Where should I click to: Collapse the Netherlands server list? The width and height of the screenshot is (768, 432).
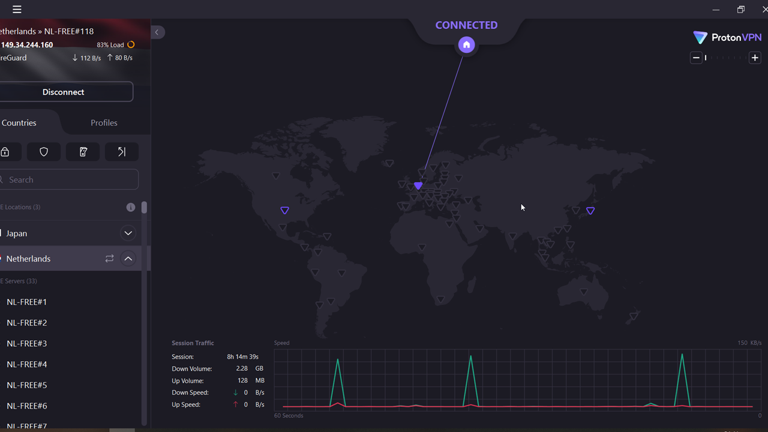coord(128,259)
